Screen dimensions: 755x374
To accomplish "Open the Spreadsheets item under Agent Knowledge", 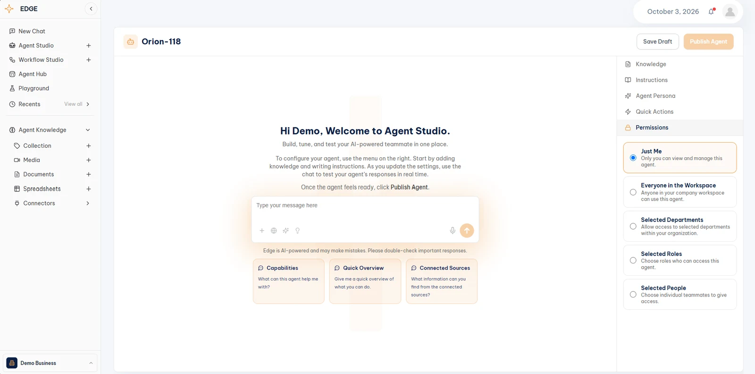I will (x=42, y=189).
